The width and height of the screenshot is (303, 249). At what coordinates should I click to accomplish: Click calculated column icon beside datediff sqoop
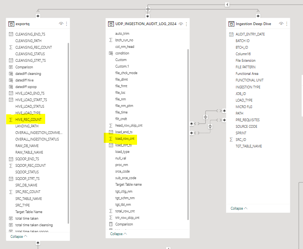point(11,87)
